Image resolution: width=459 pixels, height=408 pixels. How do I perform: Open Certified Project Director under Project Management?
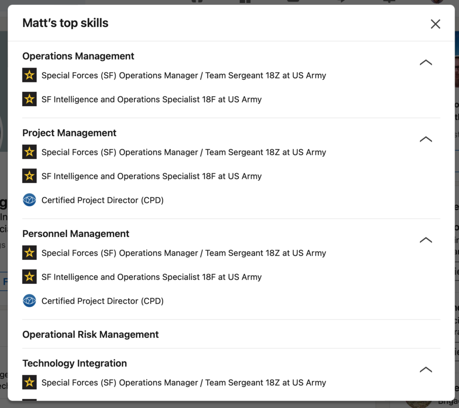tap(103, 200)
